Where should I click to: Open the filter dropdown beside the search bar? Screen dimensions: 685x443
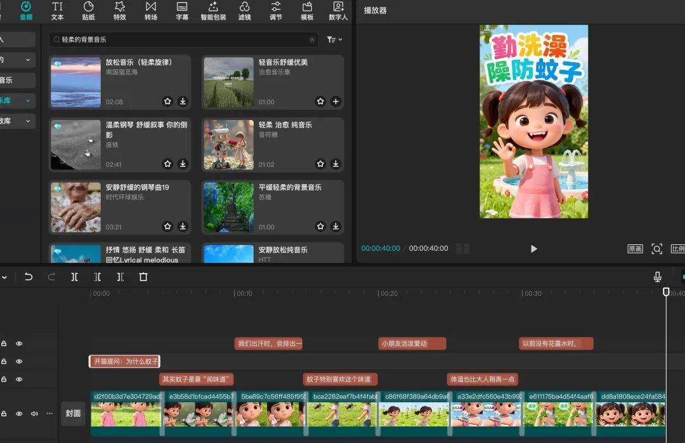(334, 39)
